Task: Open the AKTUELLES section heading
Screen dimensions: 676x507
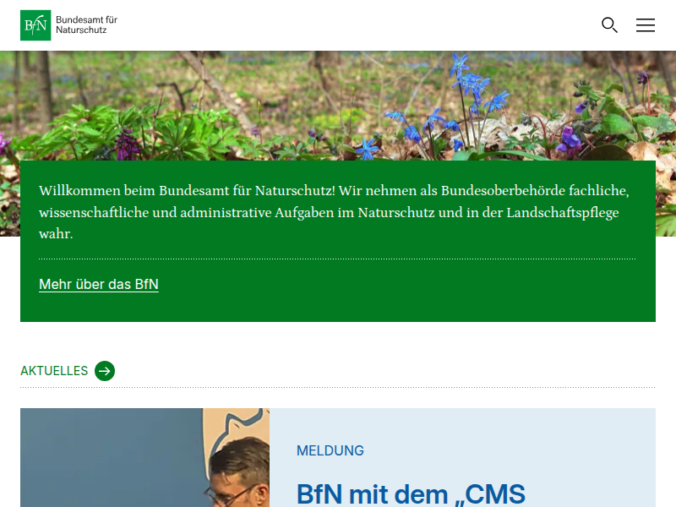Action: [54, 371]
